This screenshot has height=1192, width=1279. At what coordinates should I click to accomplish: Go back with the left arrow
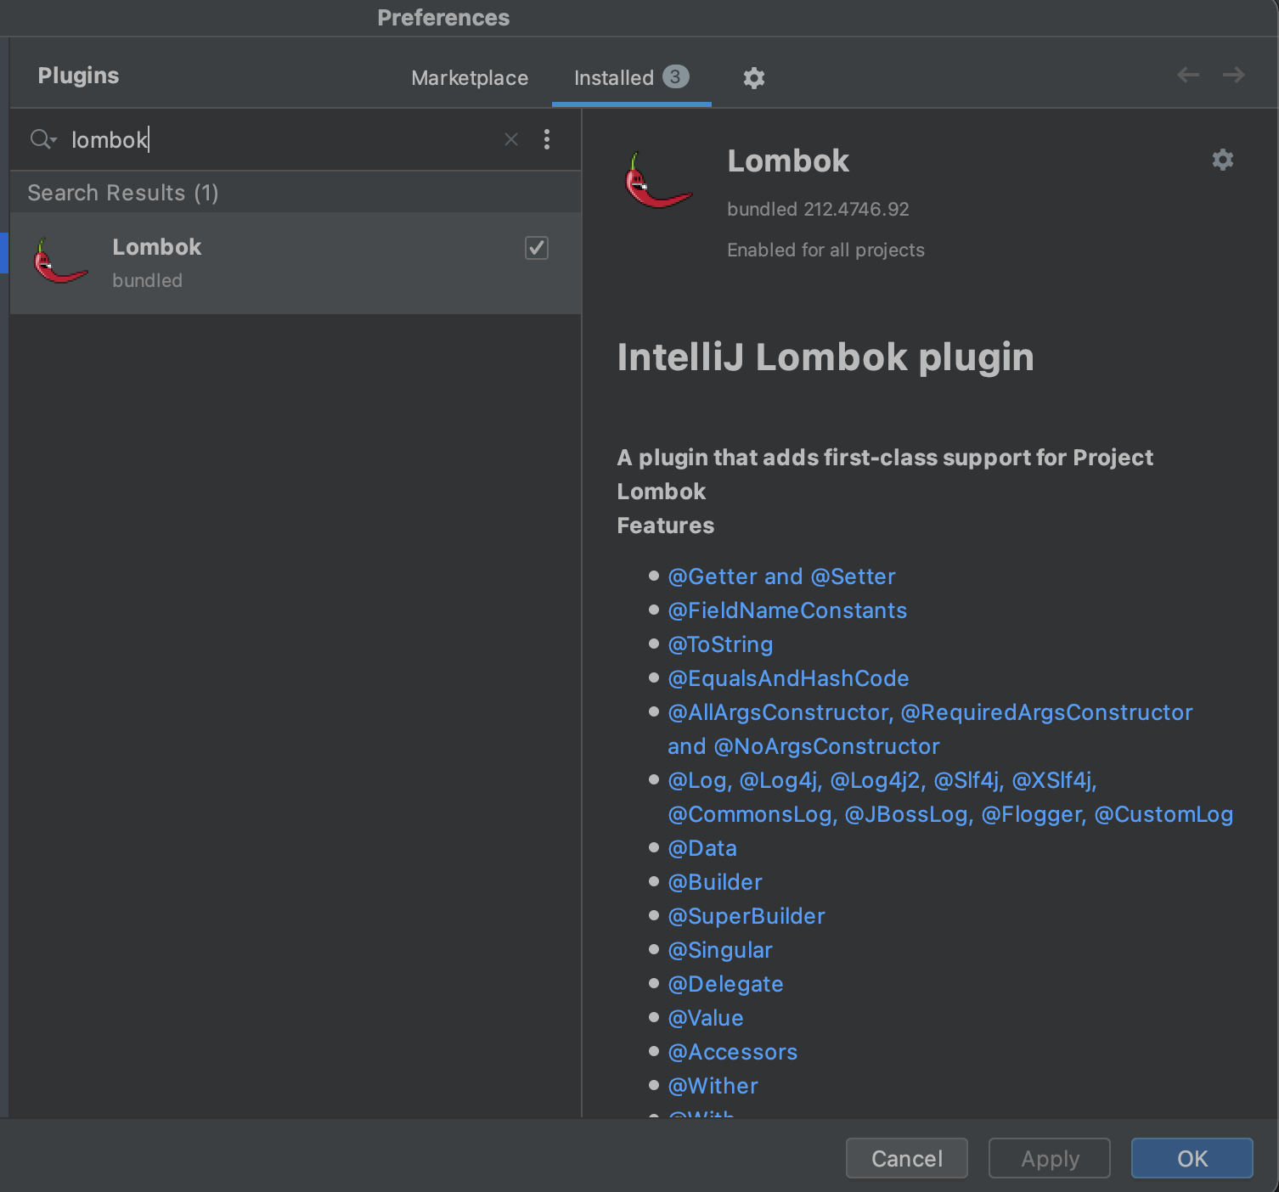(x=1187, y=75)
